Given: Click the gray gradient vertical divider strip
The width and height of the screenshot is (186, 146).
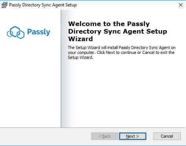Looking at the screenshot, I should tap(65, 69).
